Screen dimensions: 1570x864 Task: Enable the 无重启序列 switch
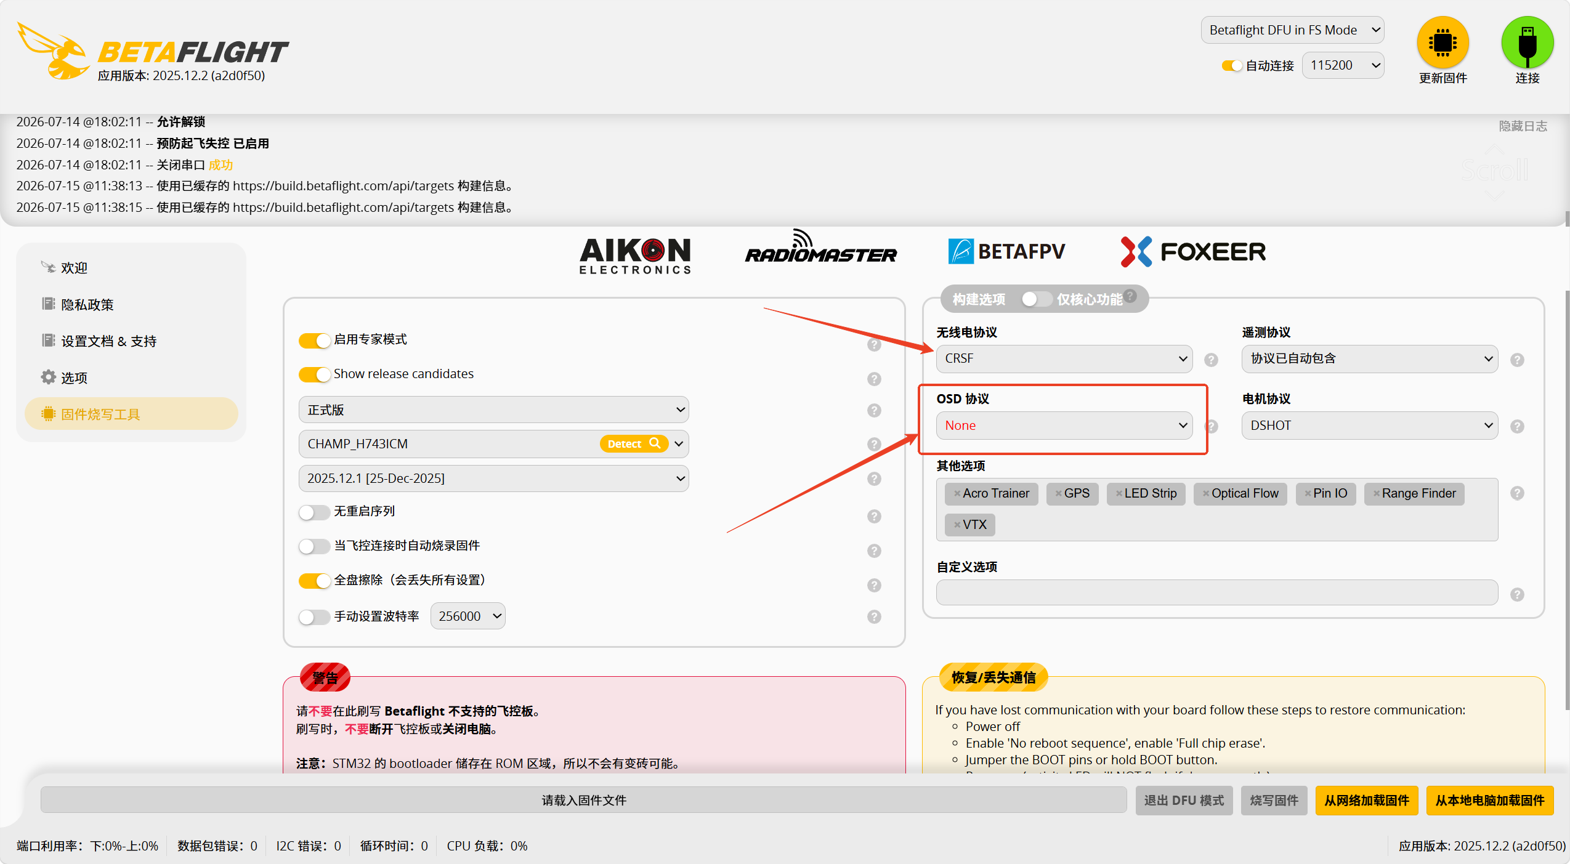(315, 512)
